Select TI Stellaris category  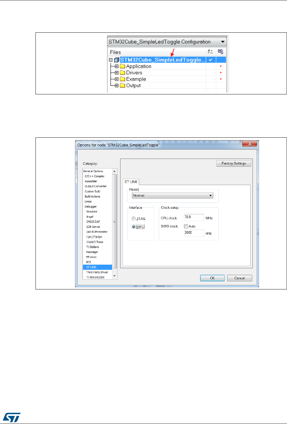(x=92, y=247)
